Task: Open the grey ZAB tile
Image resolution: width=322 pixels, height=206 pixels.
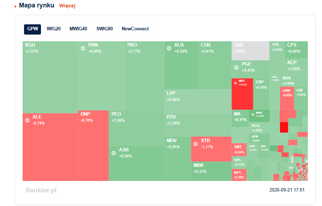Action: [x=250, y=51]
